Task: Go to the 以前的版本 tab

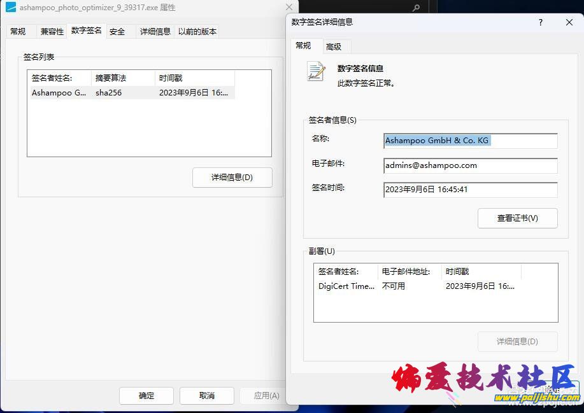Action: (x=197, y=31)
